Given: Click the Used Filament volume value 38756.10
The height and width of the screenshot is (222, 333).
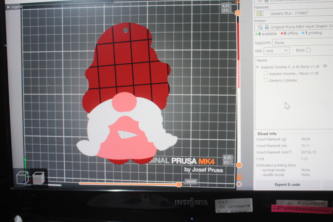Looking at the screenshot, I should (x=308, y=152).
